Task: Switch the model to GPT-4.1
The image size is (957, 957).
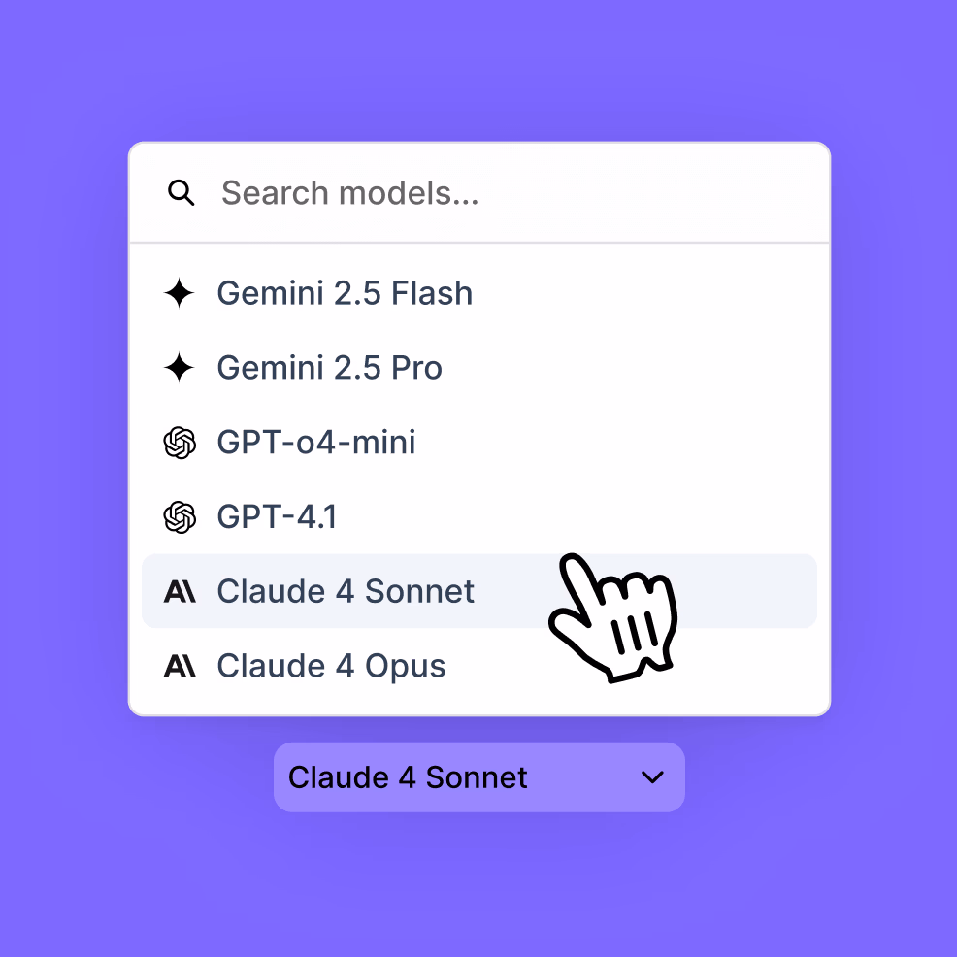Action: [x=278, y=516]
